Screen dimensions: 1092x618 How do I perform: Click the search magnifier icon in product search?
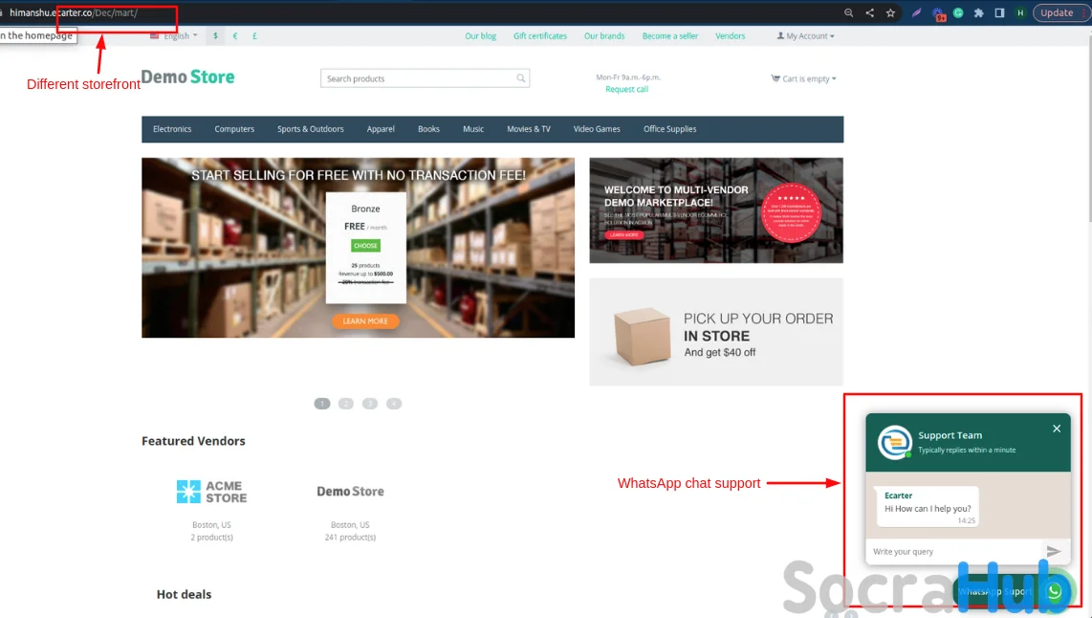point(520,78)
